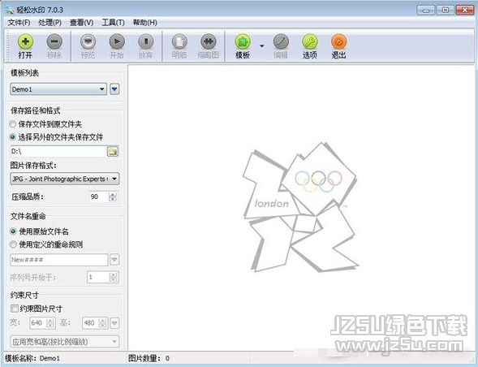Open the 查看(V) menu
Screen dimensions: 478x367
tap(81, 23)
